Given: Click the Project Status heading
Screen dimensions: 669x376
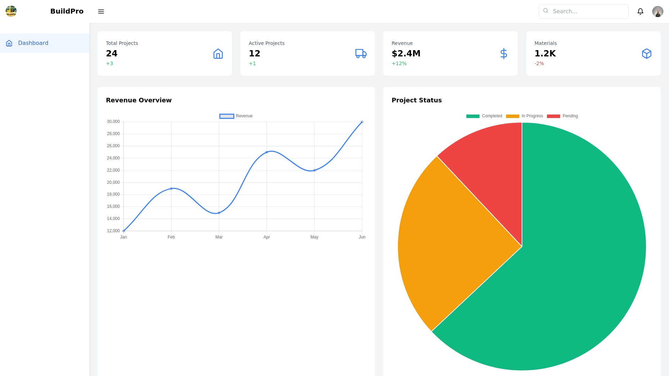Looking at the screenshot, I should [x=417, y=100].
